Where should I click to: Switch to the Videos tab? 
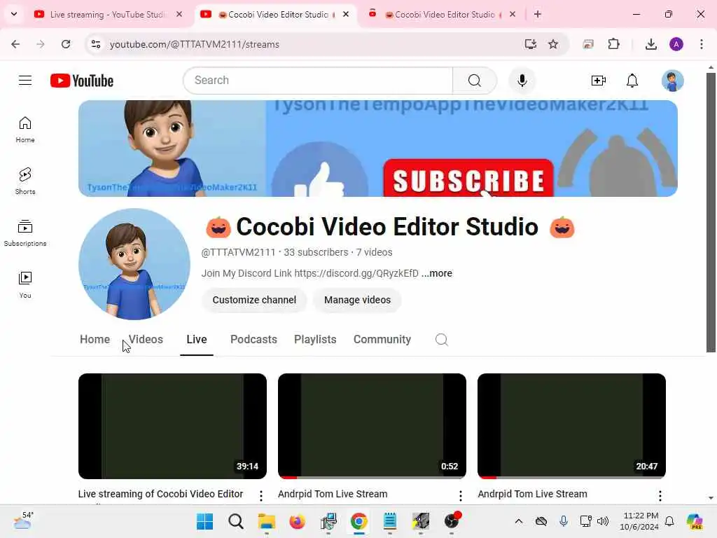146,340
